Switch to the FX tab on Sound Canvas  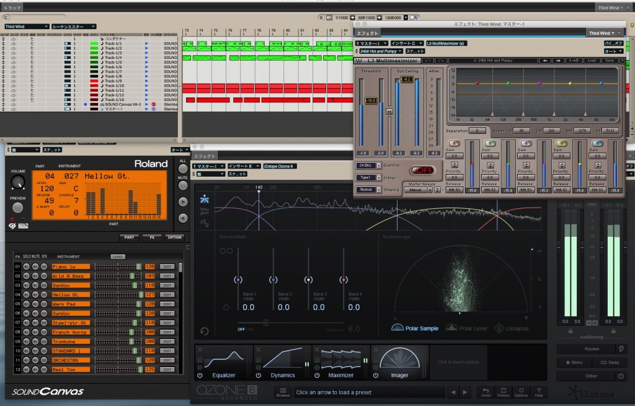[x=152, y=237]
